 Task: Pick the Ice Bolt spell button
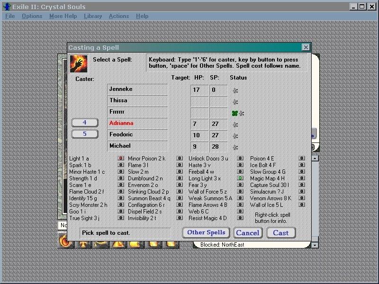click(x=302, y=165)
